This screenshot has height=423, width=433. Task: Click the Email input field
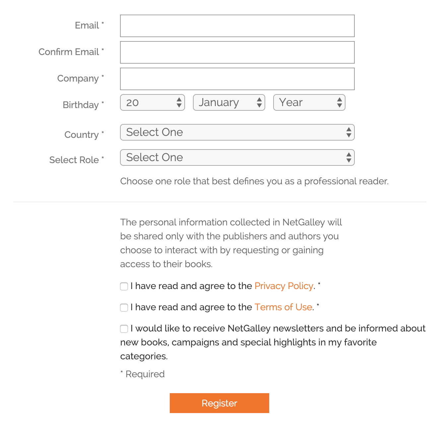(x=237, y=26)
